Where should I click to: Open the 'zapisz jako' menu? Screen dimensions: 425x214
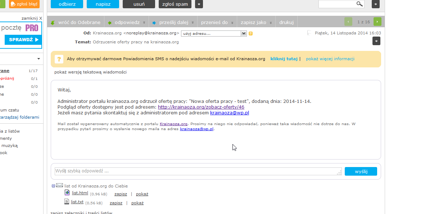[x=256, y=22]
